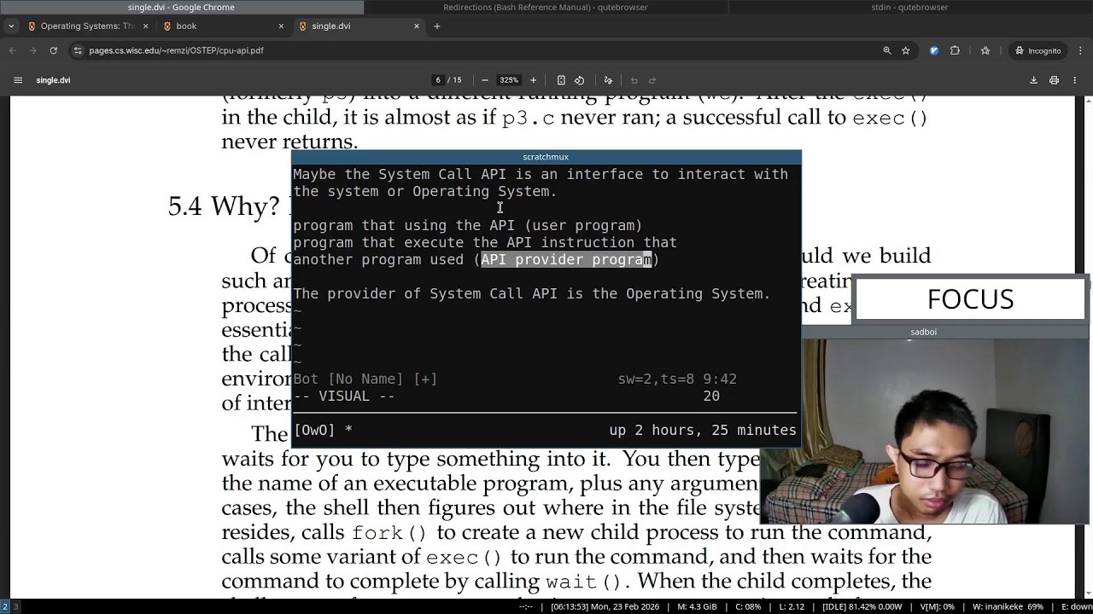This screenshot has width=1093, height=614.
Task: Undo the last PDF annotation
Action: (634, 80)
